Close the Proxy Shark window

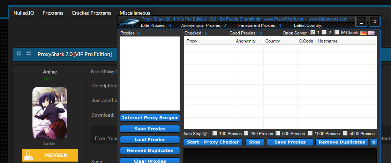pos(375,22)
